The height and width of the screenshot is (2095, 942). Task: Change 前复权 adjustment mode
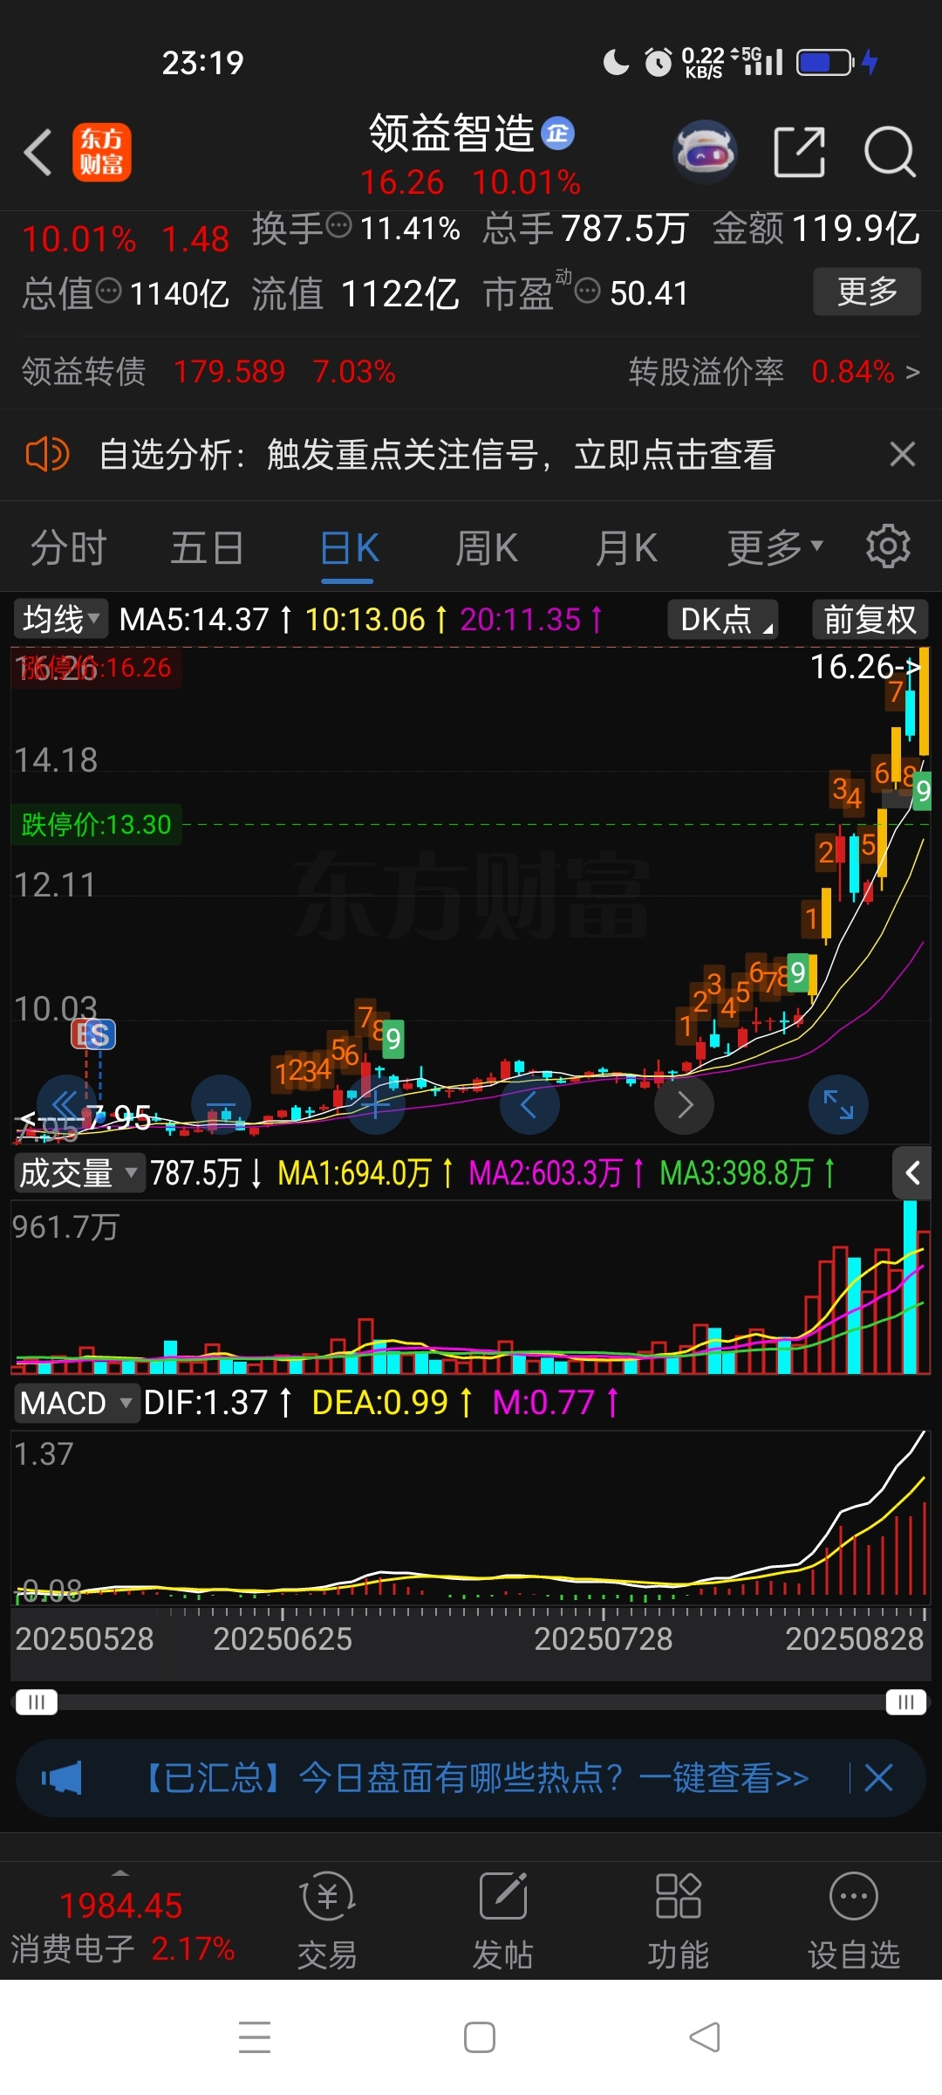pos(870,619)
